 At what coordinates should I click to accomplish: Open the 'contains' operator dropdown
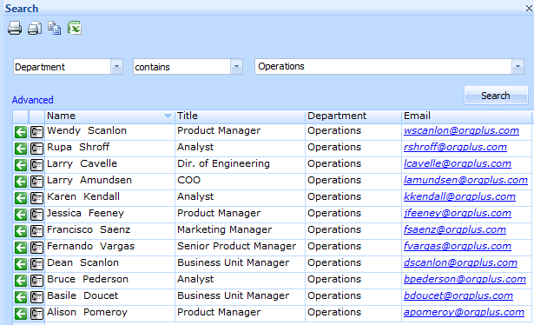[236, 67]
